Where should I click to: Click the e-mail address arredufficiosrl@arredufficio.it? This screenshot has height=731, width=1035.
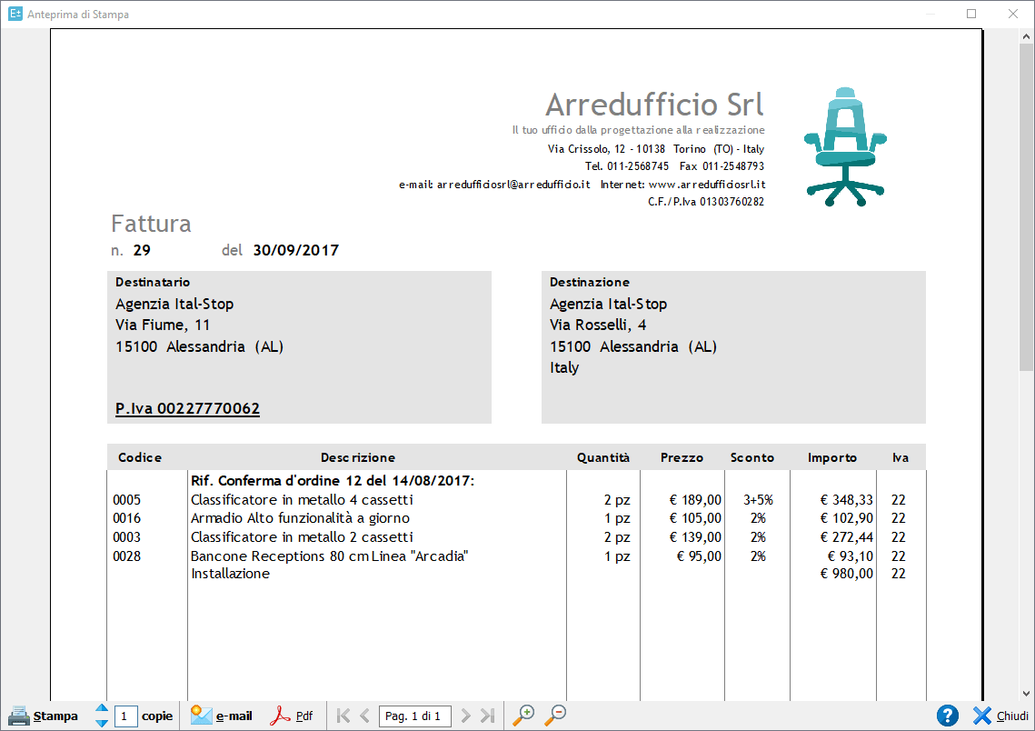pos(513,185)
